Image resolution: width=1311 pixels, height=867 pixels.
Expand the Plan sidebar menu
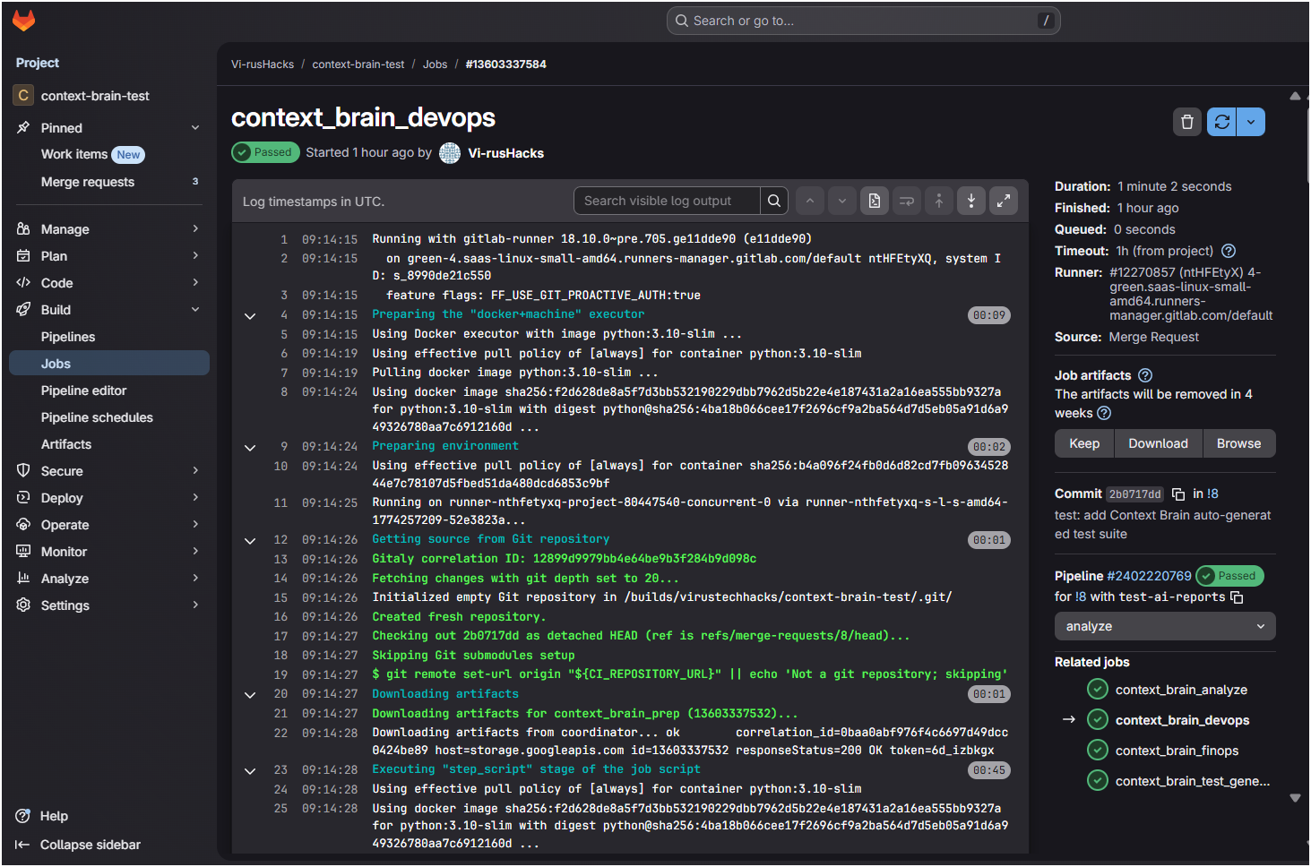(x=109, y=256)
